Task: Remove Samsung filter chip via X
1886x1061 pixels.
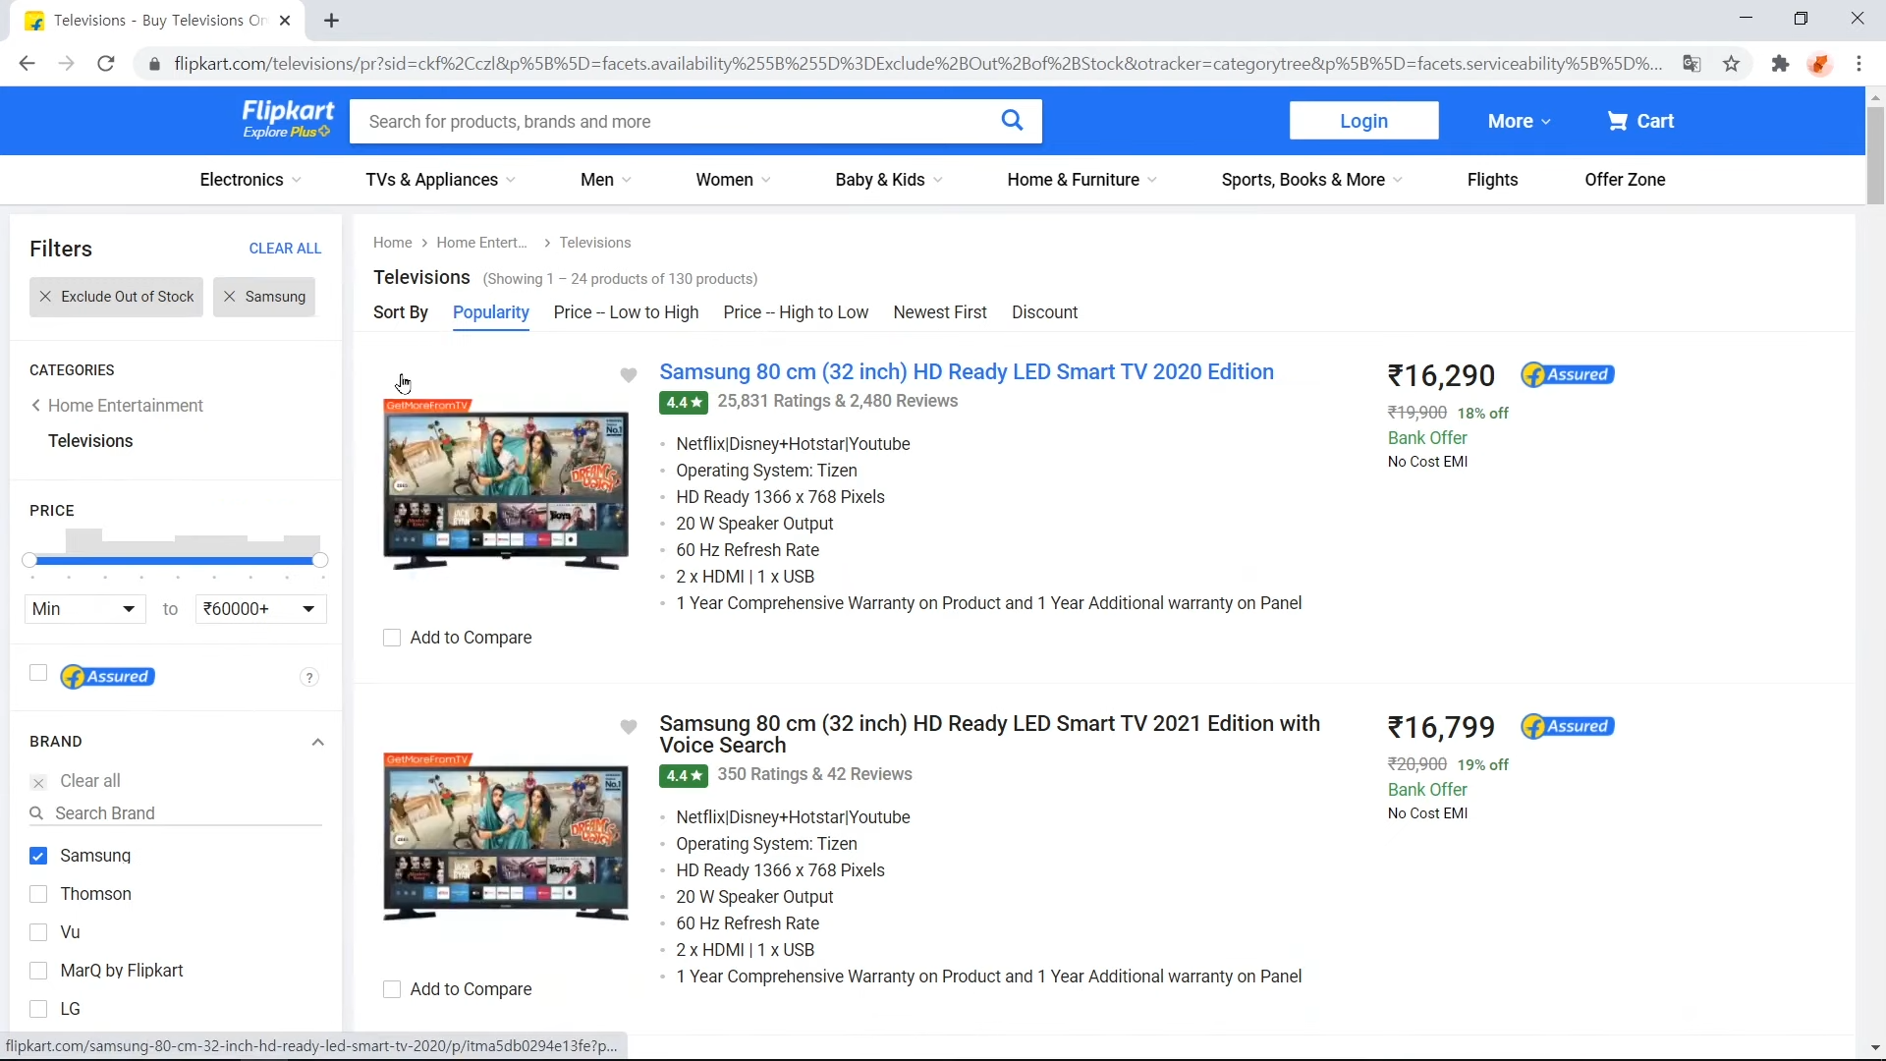Action: 230,297
